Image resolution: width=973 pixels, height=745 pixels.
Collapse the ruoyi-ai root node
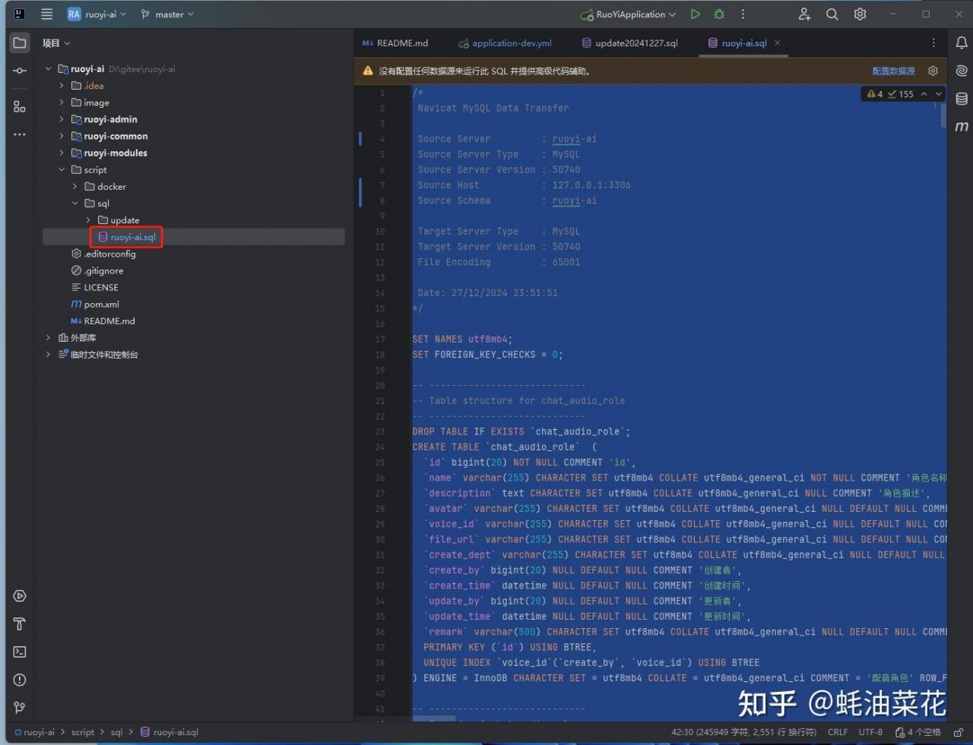[49, 69]
